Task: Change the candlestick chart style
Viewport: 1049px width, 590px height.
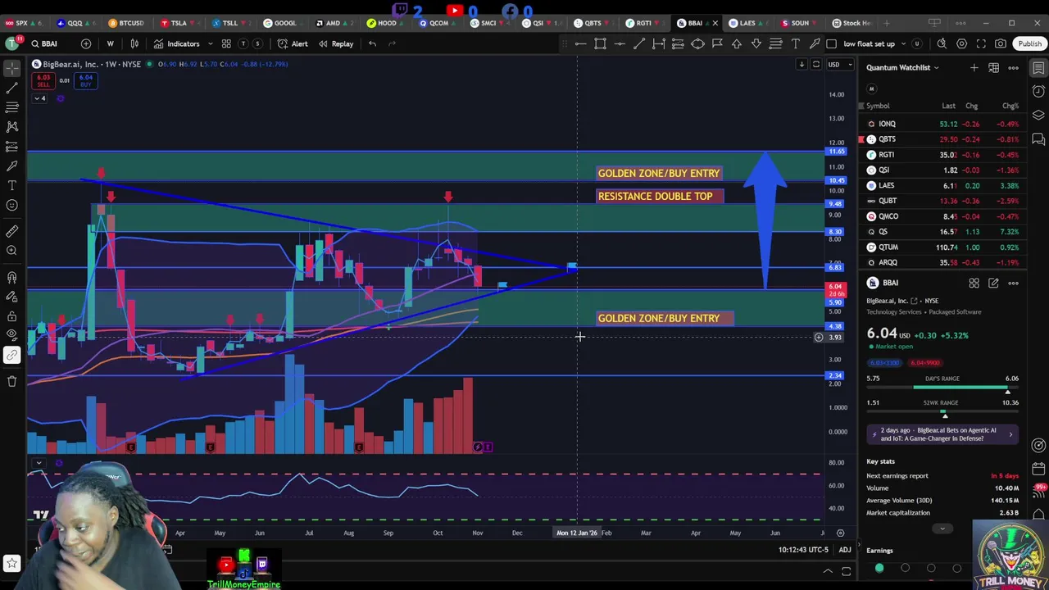Action: [x=134, y=43]
